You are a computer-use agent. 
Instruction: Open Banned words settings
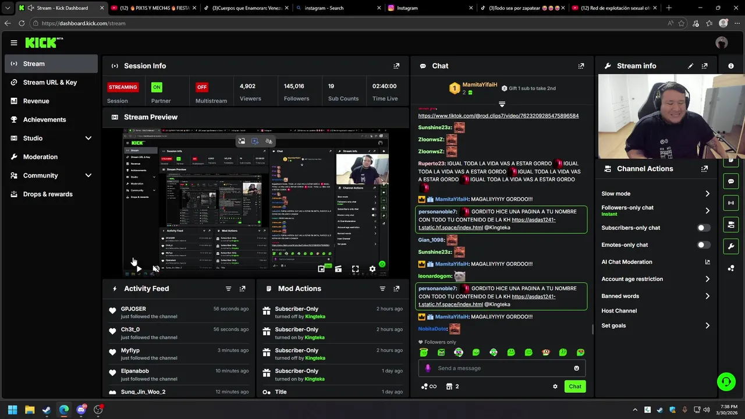click(x=656, y=296)
